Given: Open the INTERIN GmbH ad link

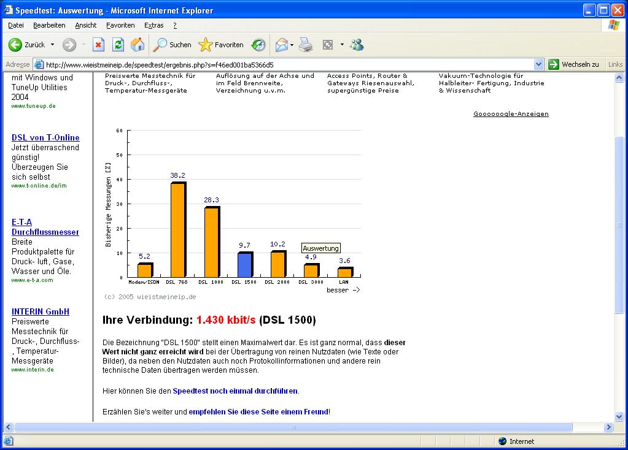Looking at the screenshot, I should pos(41,311).
